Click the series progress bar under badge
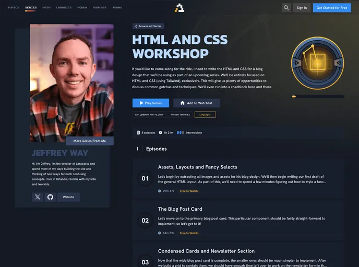Image resolution: width=359 pixels, height=267 pixels. pyautogui.click(x=318, y=96)
